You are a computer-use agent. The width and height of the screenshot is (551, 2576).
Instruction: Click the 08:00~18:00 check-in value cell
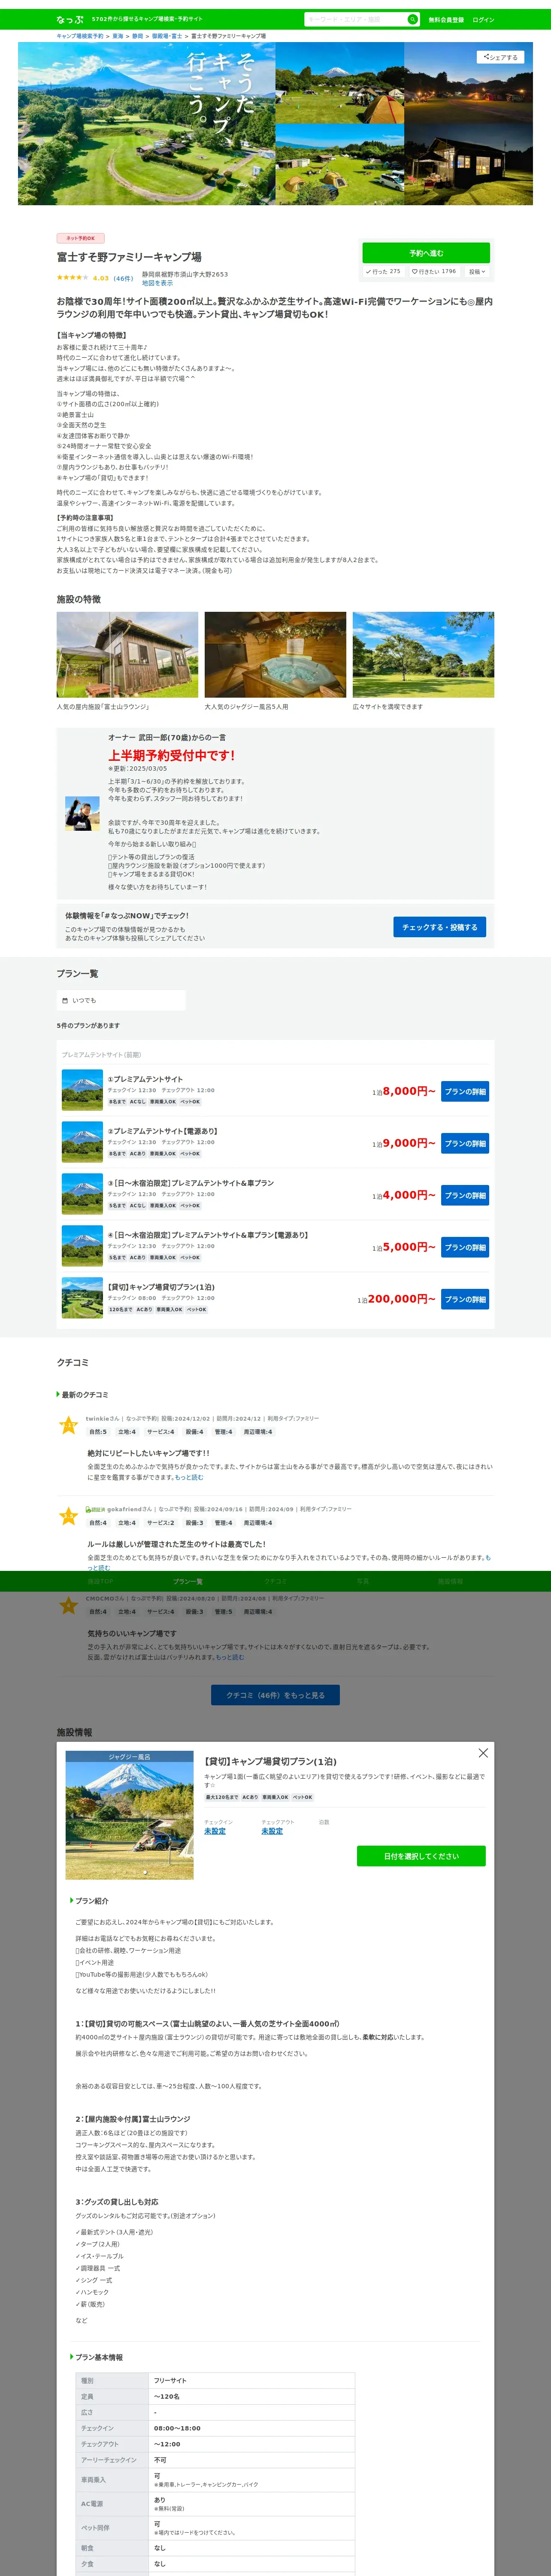pos(252,2428)
